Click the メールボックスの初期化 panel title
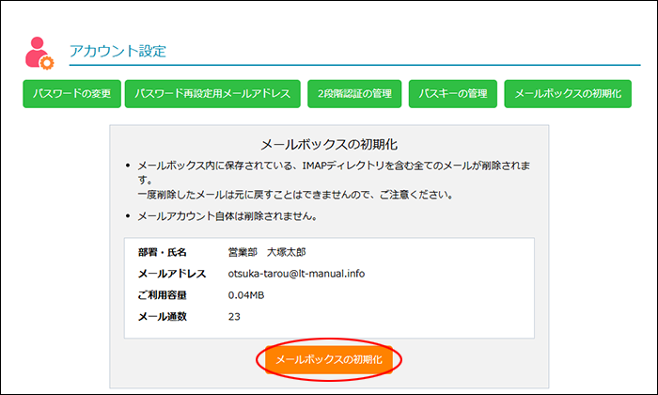The image size is (658, 395). (x=329, y=144)
